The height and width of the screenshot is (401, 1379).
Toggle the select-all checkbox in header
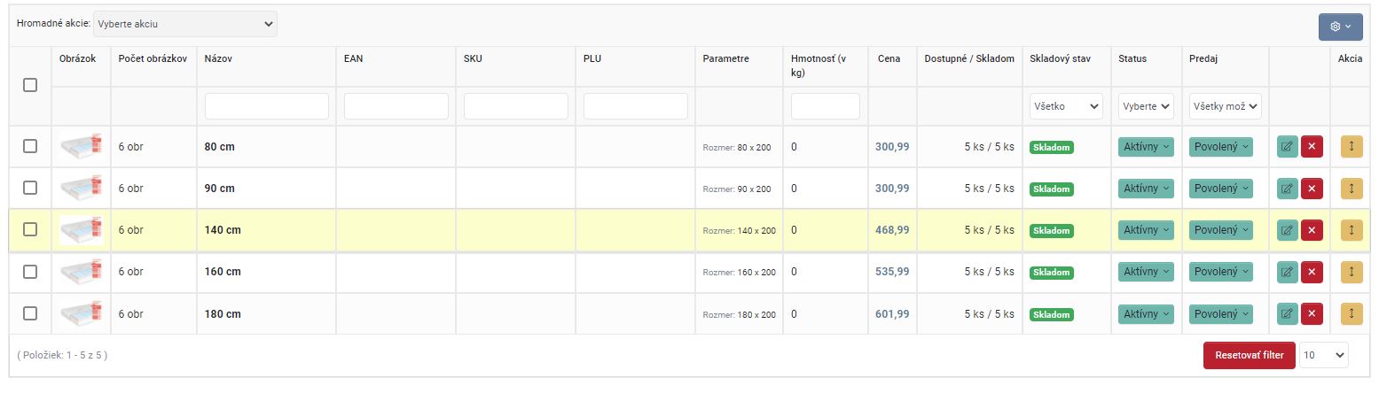[30, 85]
